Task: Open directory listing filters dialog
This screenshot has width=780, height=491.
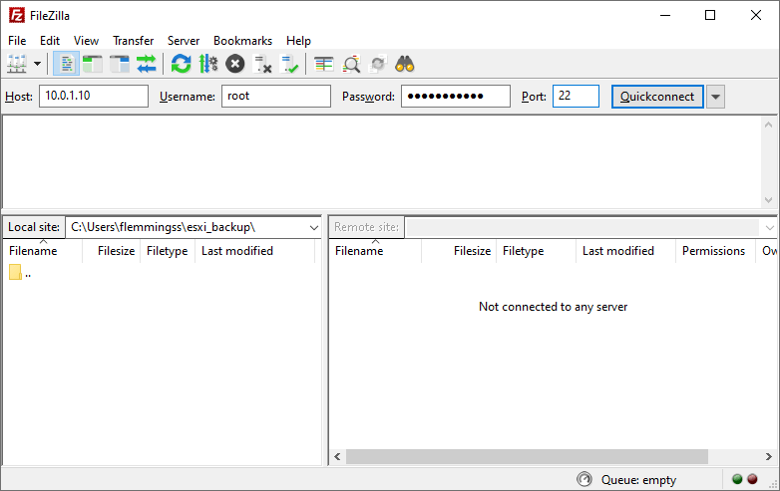Action: 324,64
